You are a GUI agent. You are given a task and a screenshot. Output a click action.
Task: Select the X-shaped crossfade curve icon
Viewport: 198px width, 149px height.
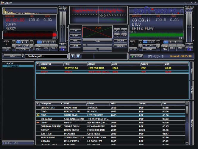[x=117, y=30]
